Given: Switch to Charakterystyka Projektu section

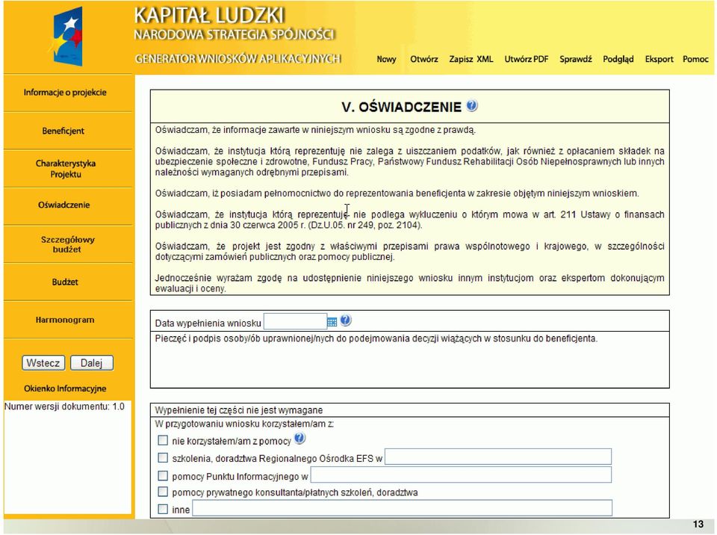Looking at the screenshot, I should 66,169.
